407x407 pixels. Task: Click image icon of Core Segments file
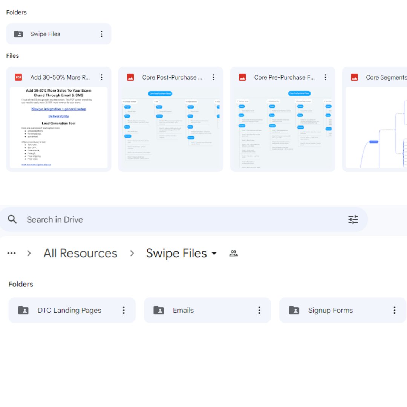click(354, 77)
